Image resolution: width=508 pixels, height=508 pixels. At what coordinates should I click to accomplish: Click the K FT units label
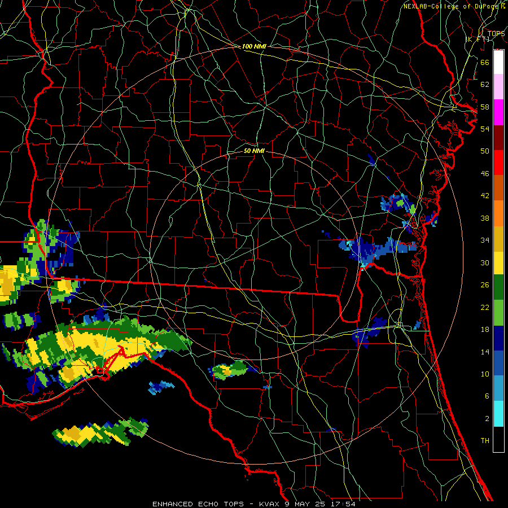click(x=478, y=40)
